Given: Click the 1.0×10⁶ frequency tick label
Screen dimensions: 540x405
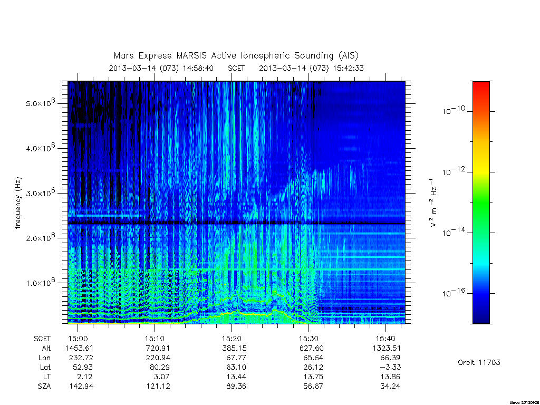Looking at the screenshot, I should [40, 282].
